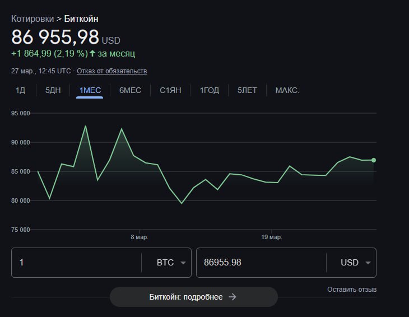Click the Биткойн breadcrumb title
This screenshot has height=317, width=409.
click(81, 19)
